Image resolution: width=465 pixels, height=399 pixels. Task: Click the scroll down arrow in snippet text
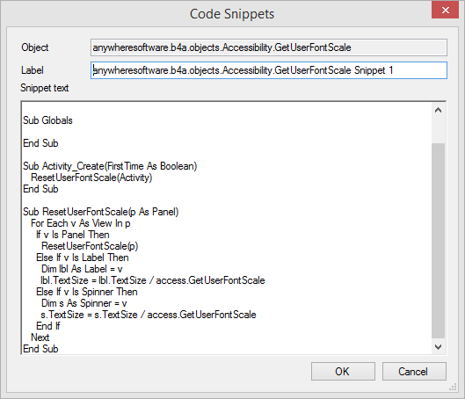[x=438, y=346]
